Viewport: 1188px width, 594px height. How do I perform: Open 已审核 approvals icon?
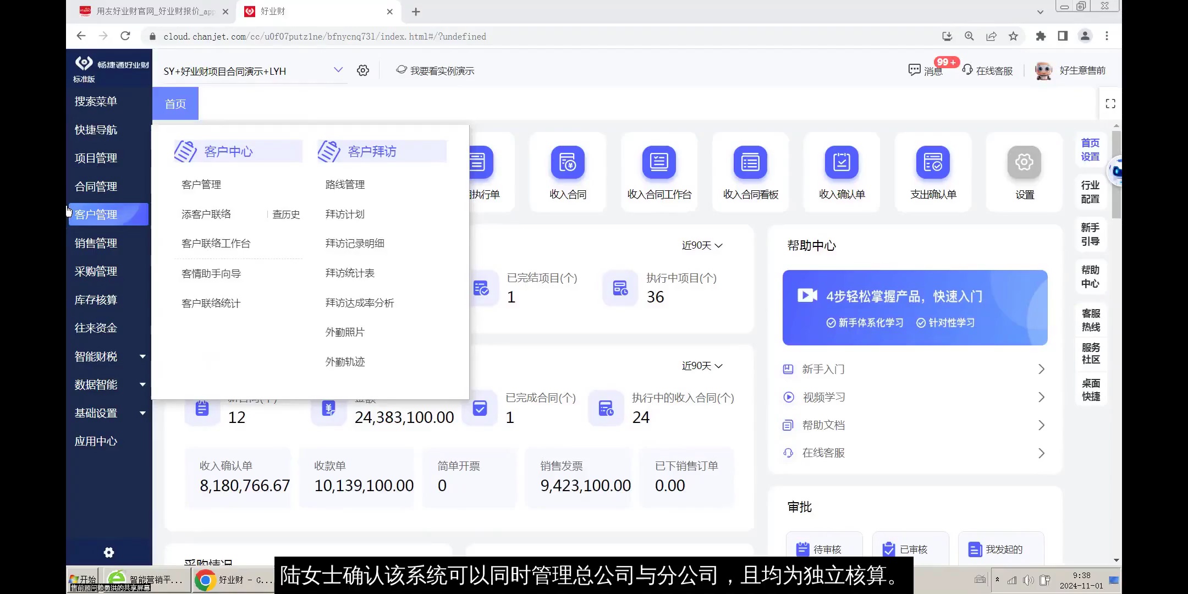click(889, 548)
